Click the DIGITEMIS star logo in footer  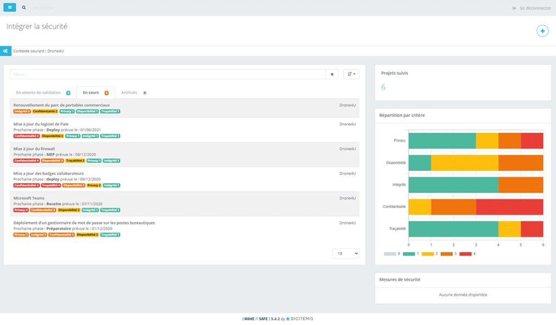[288, 318]
